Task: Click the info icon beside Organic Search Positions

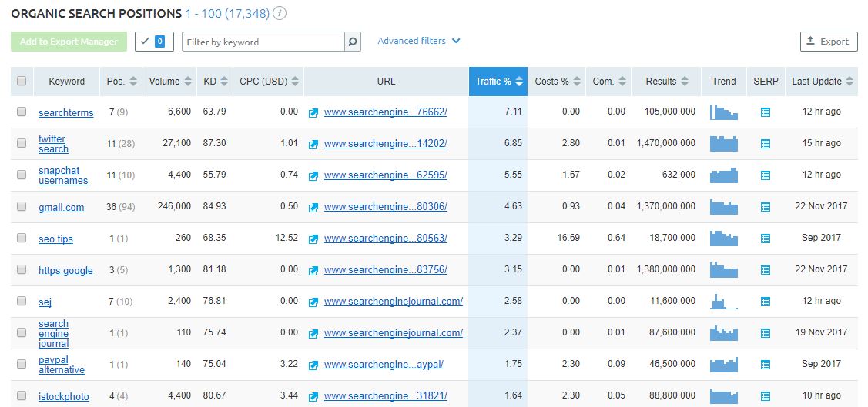Action: [280, 13]
